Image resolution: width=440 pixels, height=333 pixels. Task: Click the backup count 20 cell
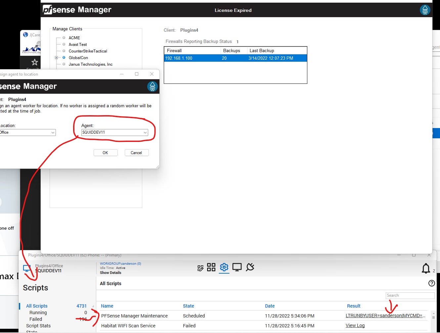click(x=224, y=58)
